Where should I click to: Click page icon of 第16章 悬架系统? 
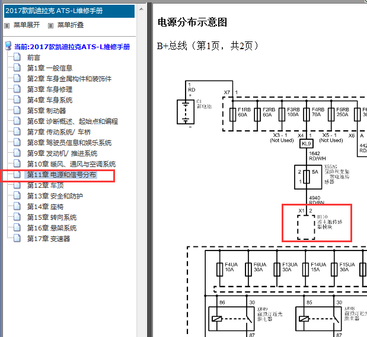click(x=17, y=227)
